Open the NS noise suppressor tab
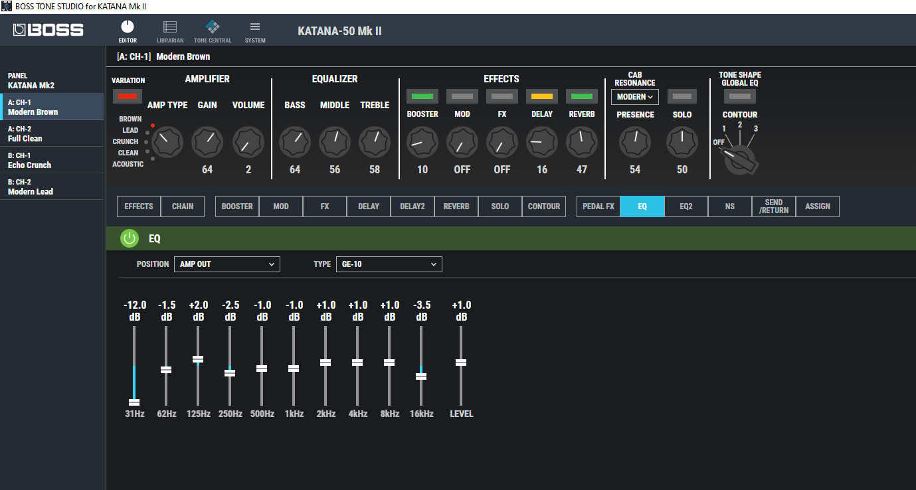This screenshot has height=490, width=916. tap(730, 206)
